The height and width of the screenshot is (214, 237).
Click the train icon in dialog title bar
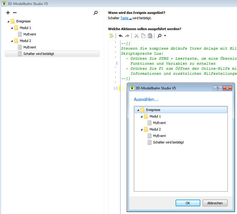click(132, 88)
